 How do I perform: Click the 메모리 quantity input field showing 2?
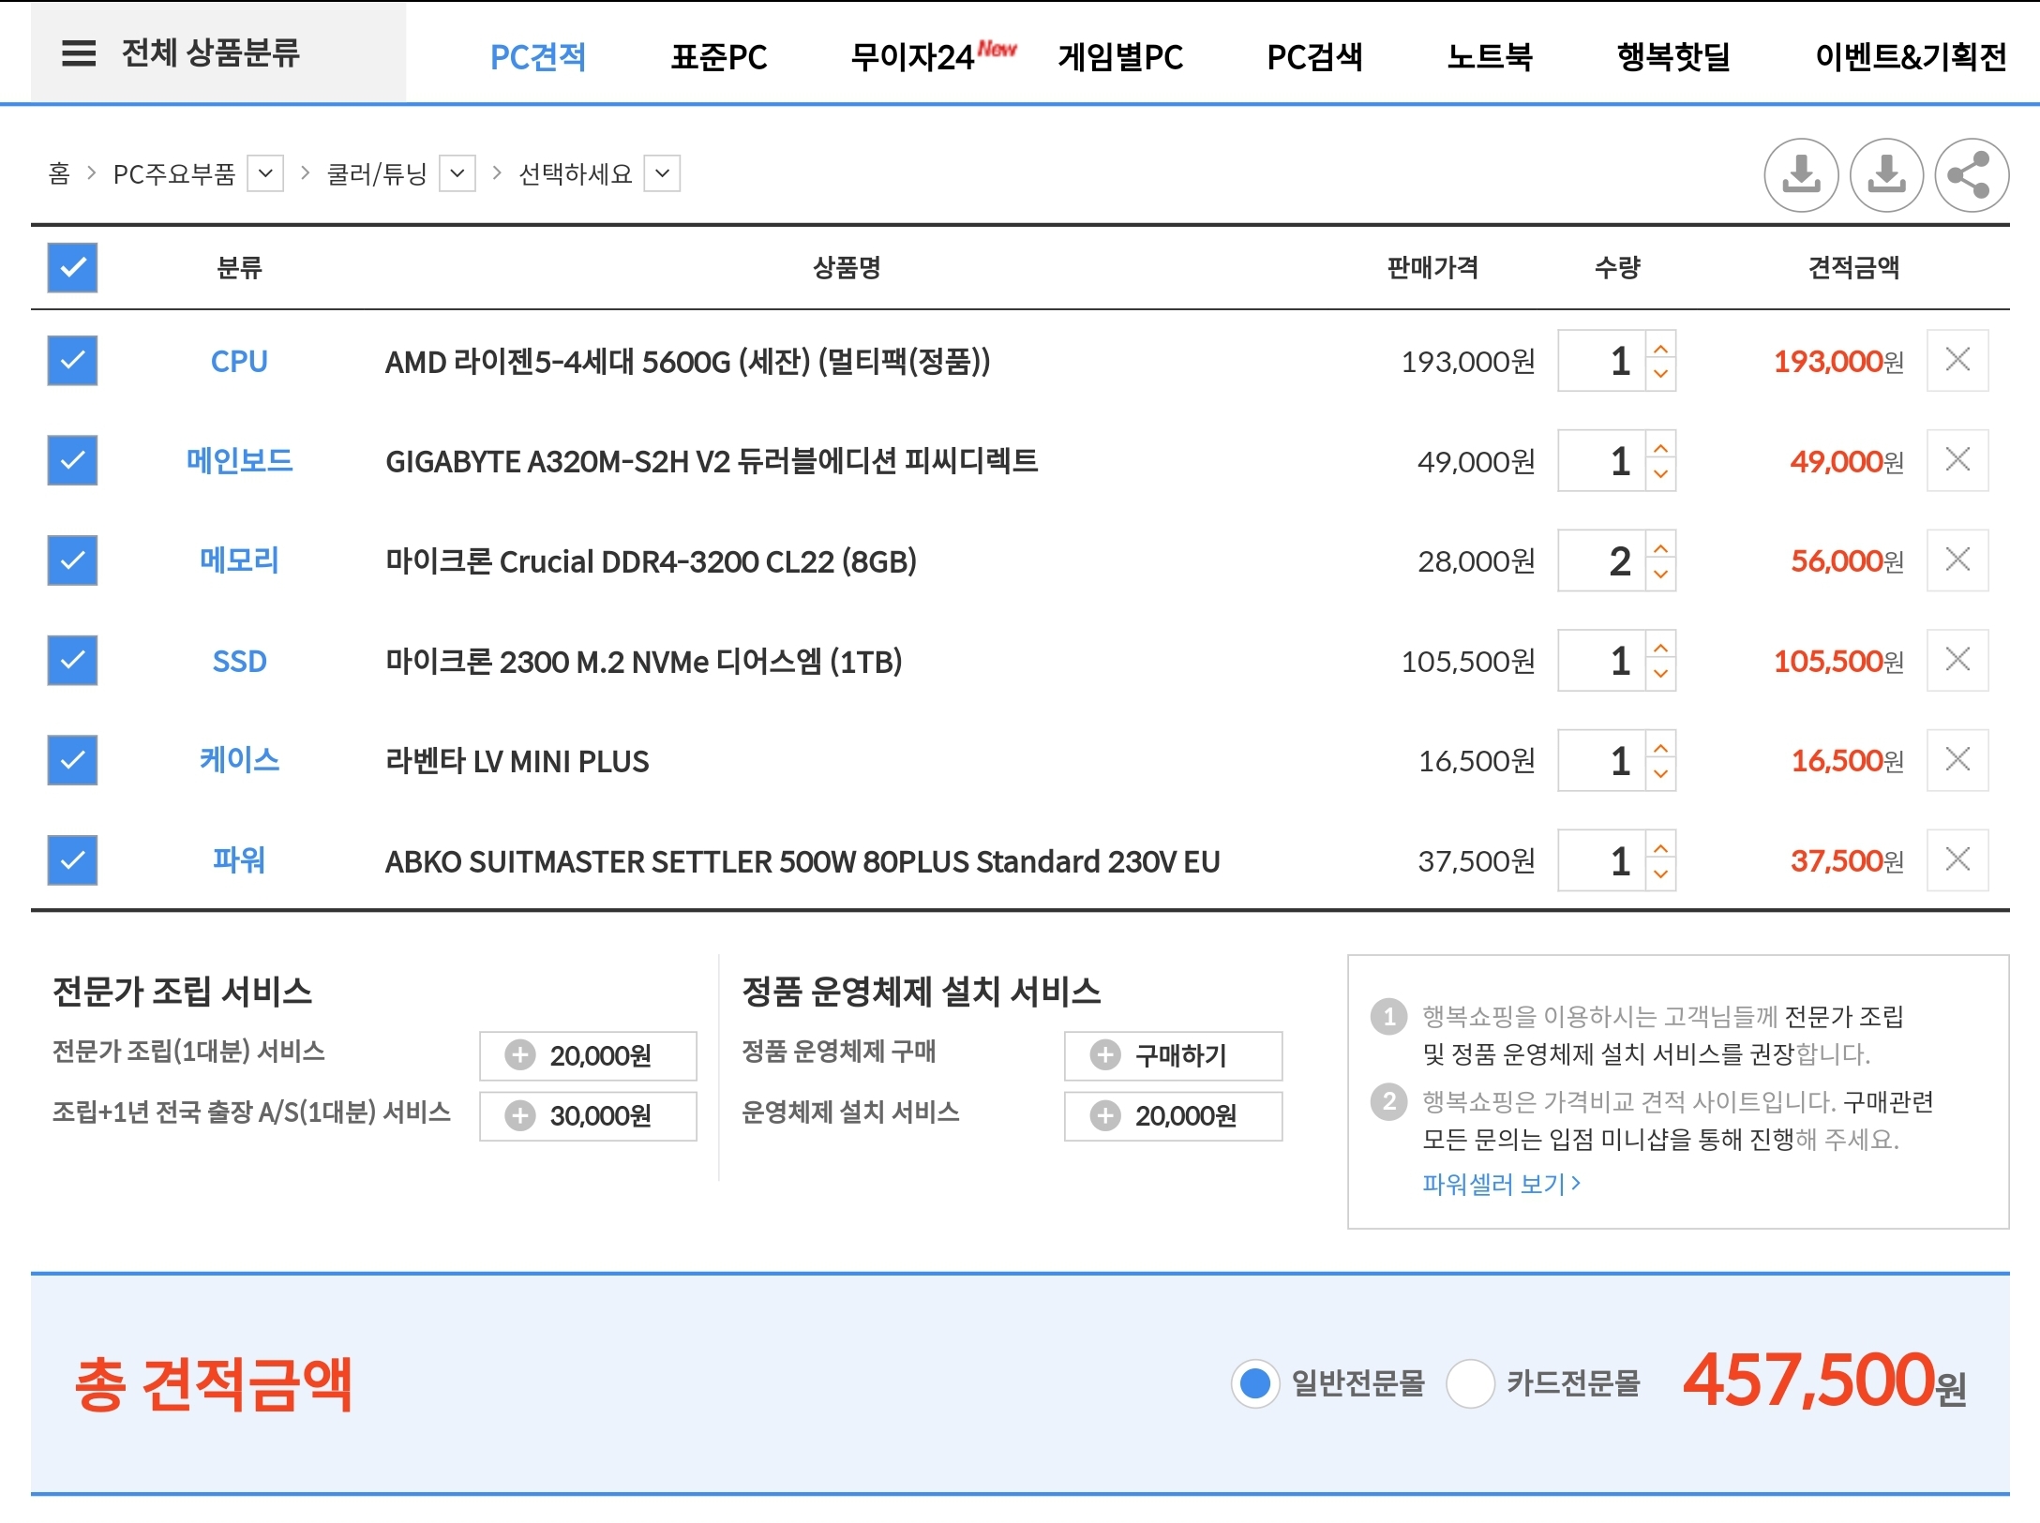coord(1602,560)
